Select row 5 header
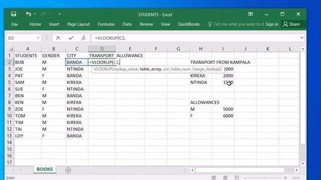This screenshot has height=180, width=321. click(x=9, y=82)
